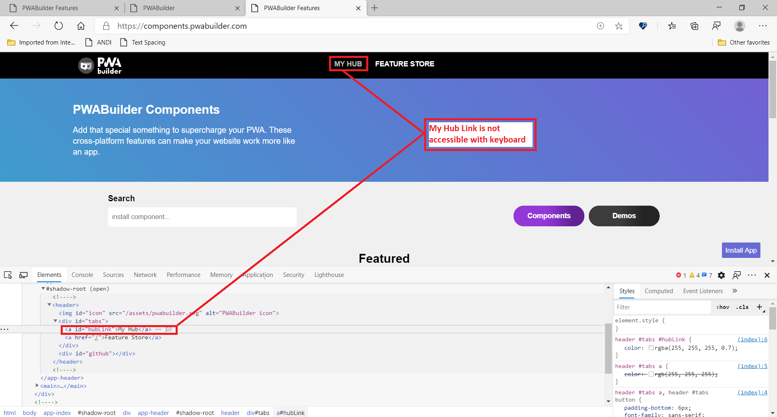Open the Computed styles tab
Screen dimensions: 777x417
[658, 291]
